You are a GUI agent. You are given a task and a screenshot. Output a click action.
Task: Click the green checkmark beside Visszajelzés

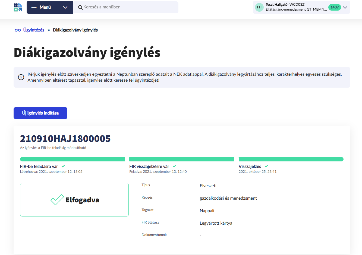point(266,166)
